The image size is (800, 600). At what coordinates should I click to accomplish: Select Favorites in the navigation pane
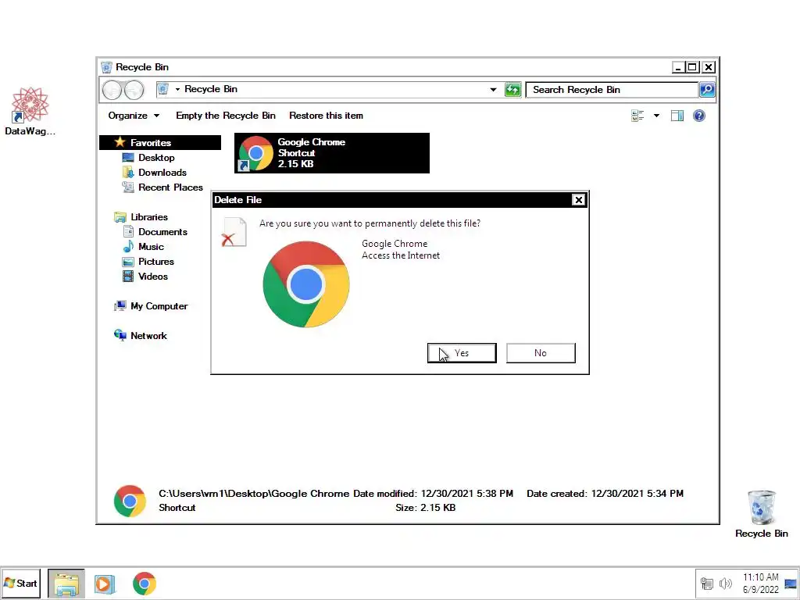click(x=160, y=143)
